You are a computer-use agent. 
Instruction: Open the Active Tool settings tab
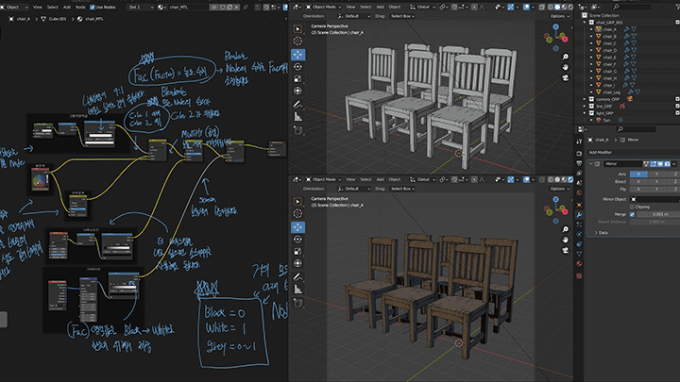point(579,141)
